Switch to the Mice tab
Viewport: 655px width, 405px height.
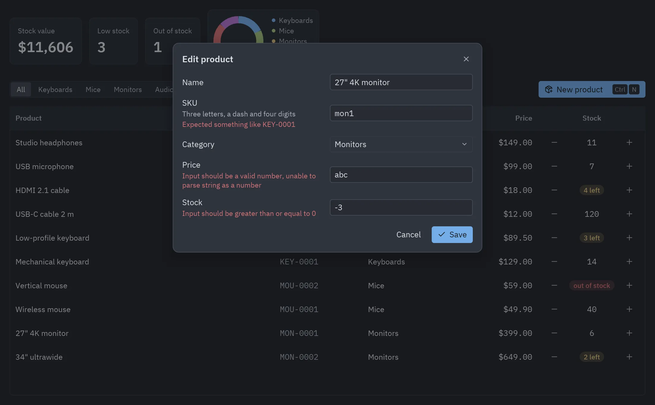93,89
